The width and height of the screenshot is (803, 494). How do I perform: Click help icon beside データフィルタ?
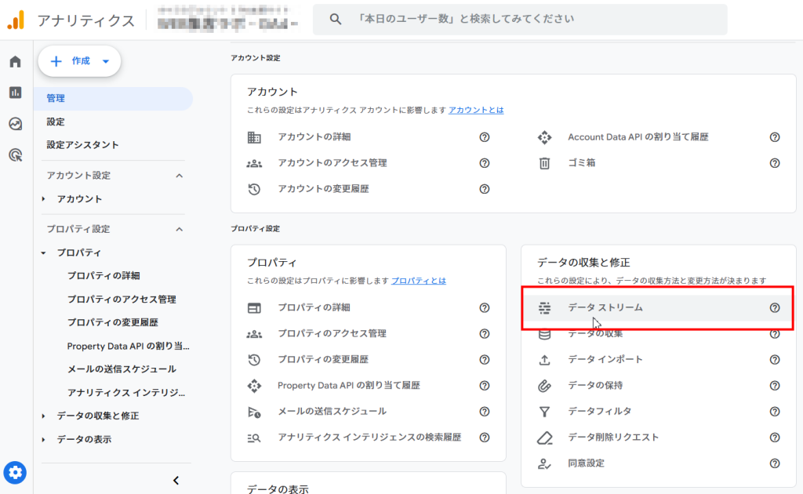pyautogui.click(x=775, y=411)
